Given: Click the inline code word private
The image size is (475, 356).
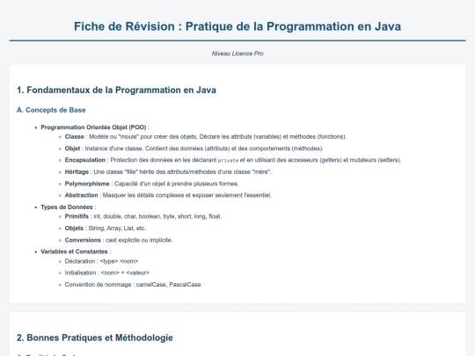Looking at the screenshot, I should pos(228,160).
